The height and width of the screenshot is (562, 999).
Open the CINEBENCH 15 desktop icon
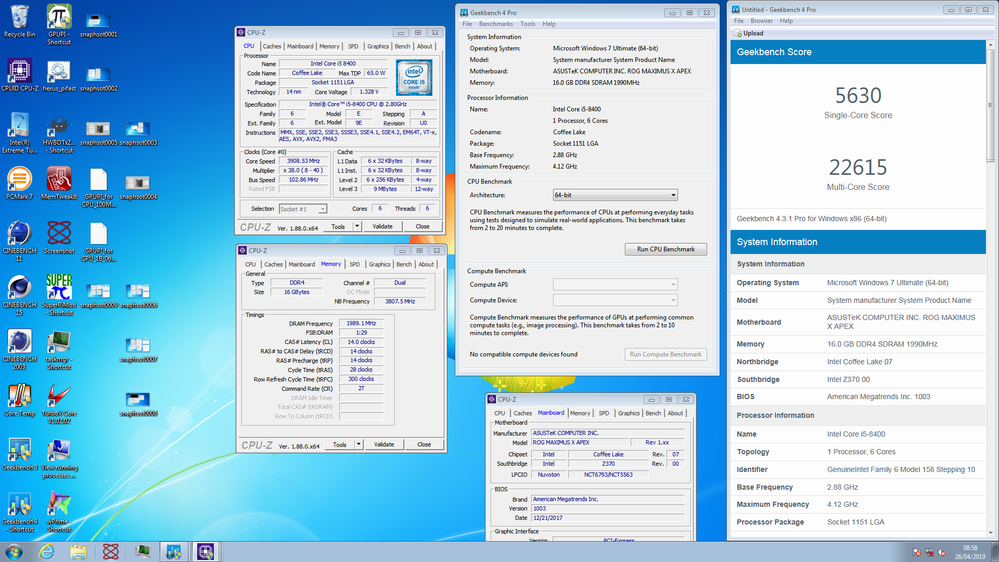click(x=20, y=296)
